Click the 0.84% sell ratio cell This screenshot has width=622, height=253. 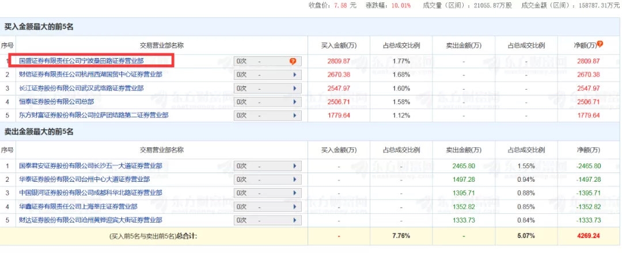click(526, 220)
